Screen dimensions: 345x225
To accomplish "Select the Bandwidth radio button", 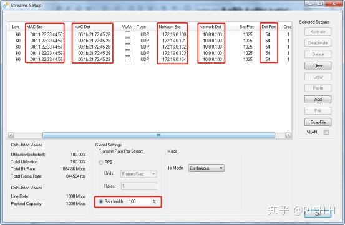I will 101,201.
